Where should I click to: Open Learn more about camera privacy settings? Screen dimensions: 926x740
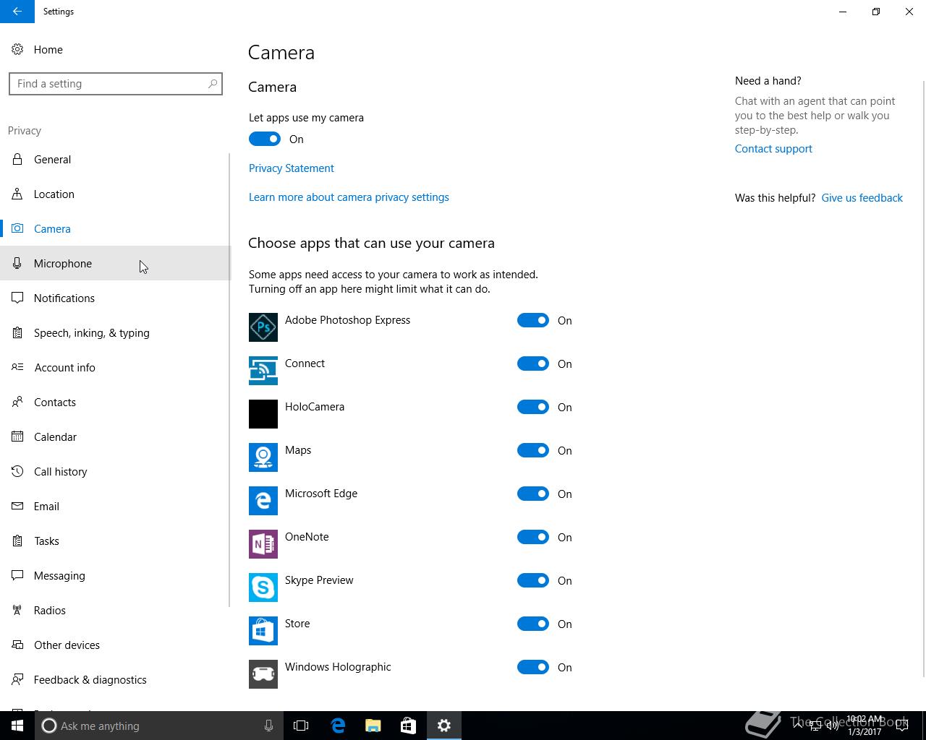(349, 197)
